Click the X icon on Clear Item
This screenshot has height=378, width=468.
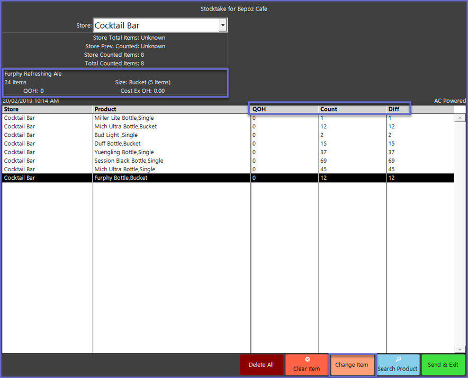pyautogui.click(x=308, y=359)
